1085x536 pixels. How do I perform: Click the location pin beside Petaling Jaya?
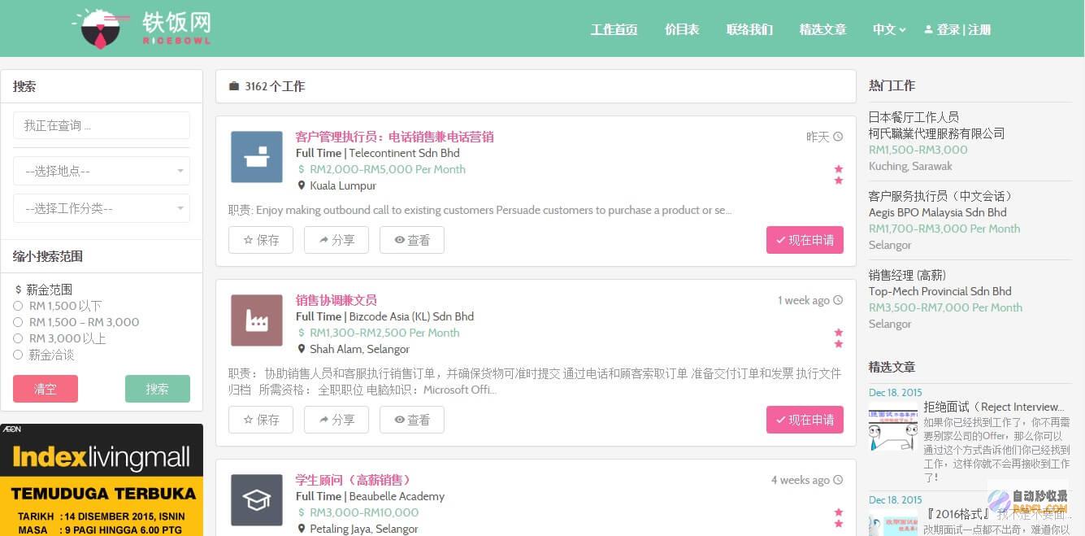[302, 529]
